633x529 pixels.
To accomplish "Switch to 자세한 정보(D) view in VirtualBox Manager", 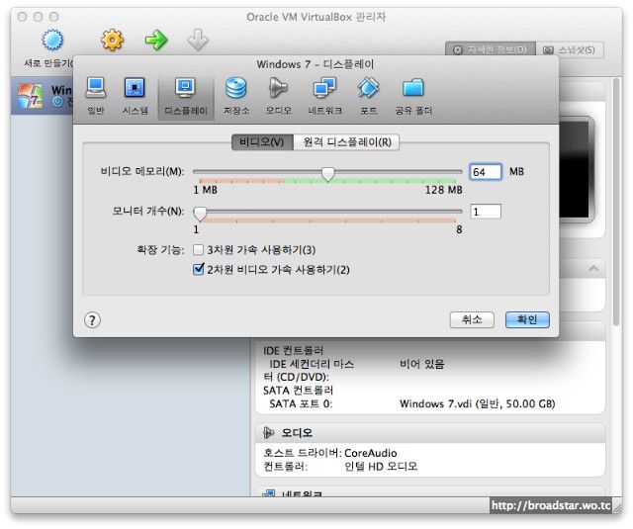I will click(x=491, y=49).
